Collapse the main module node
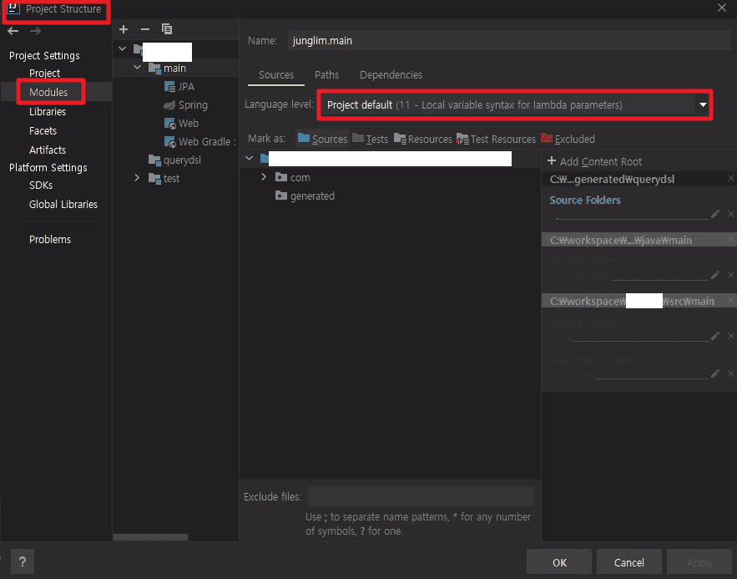Screen dimensions: 737x579 137,68
